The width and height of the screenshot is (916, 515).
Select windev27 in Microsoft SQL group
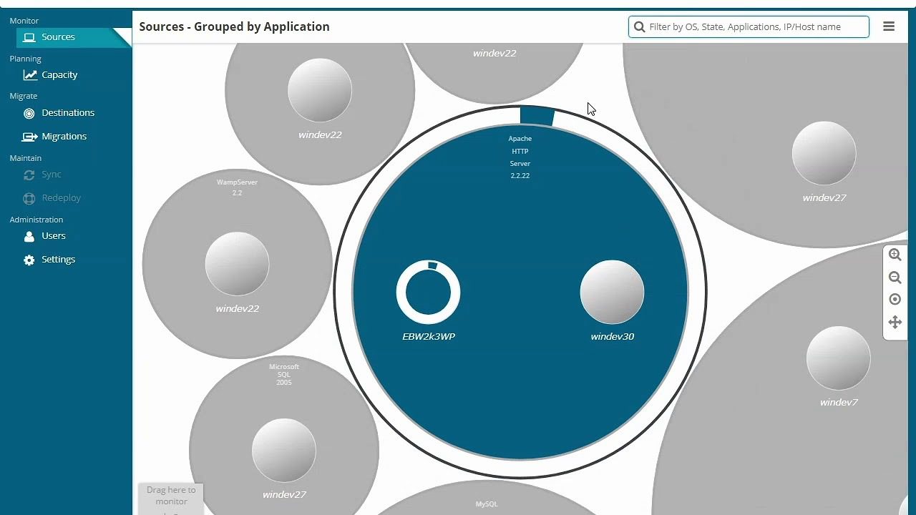click(284, 451)
